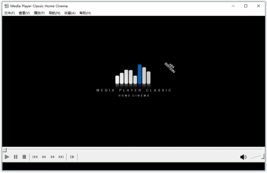Click the fast-forward (increase speed) icon
The width and height of the screenshot is (267, 173).
point(53,157)
